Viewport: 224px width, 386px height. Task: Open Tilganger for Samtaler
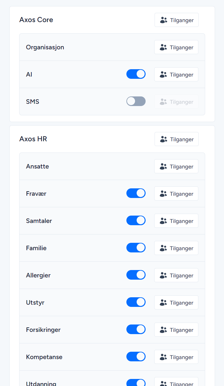pyautogui.click(x=176, y=221)
